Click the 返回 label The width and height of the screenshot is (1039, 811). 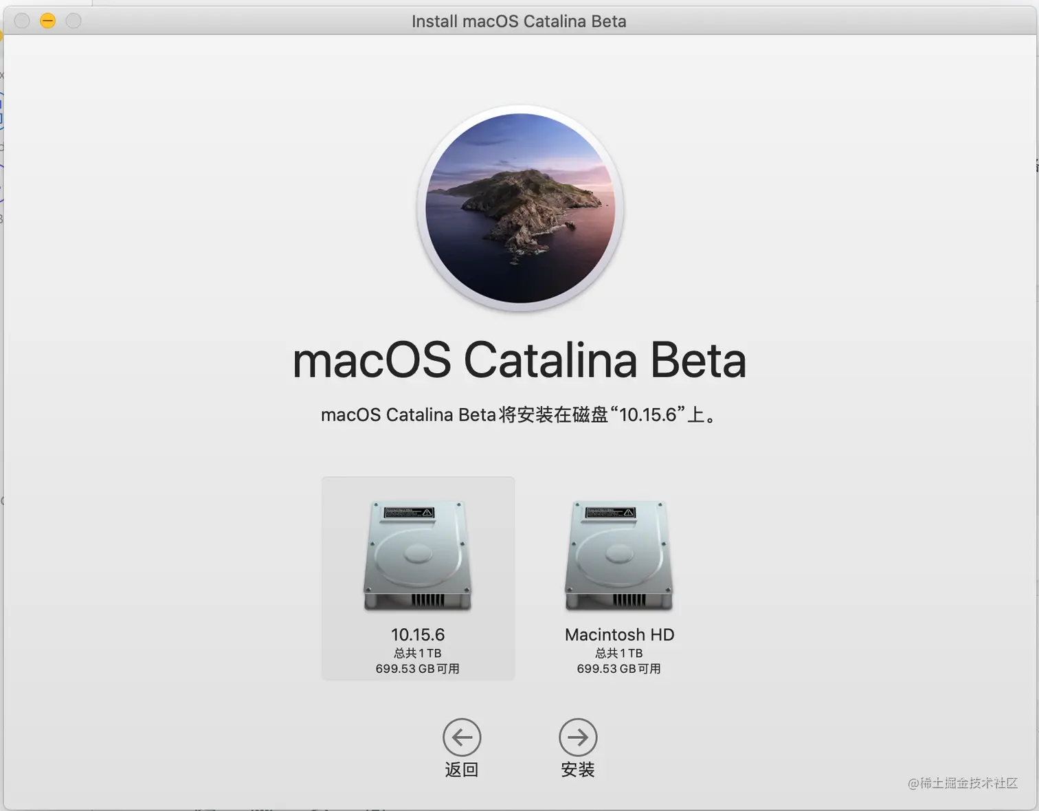pyautogui.click(x=462, y=770)
